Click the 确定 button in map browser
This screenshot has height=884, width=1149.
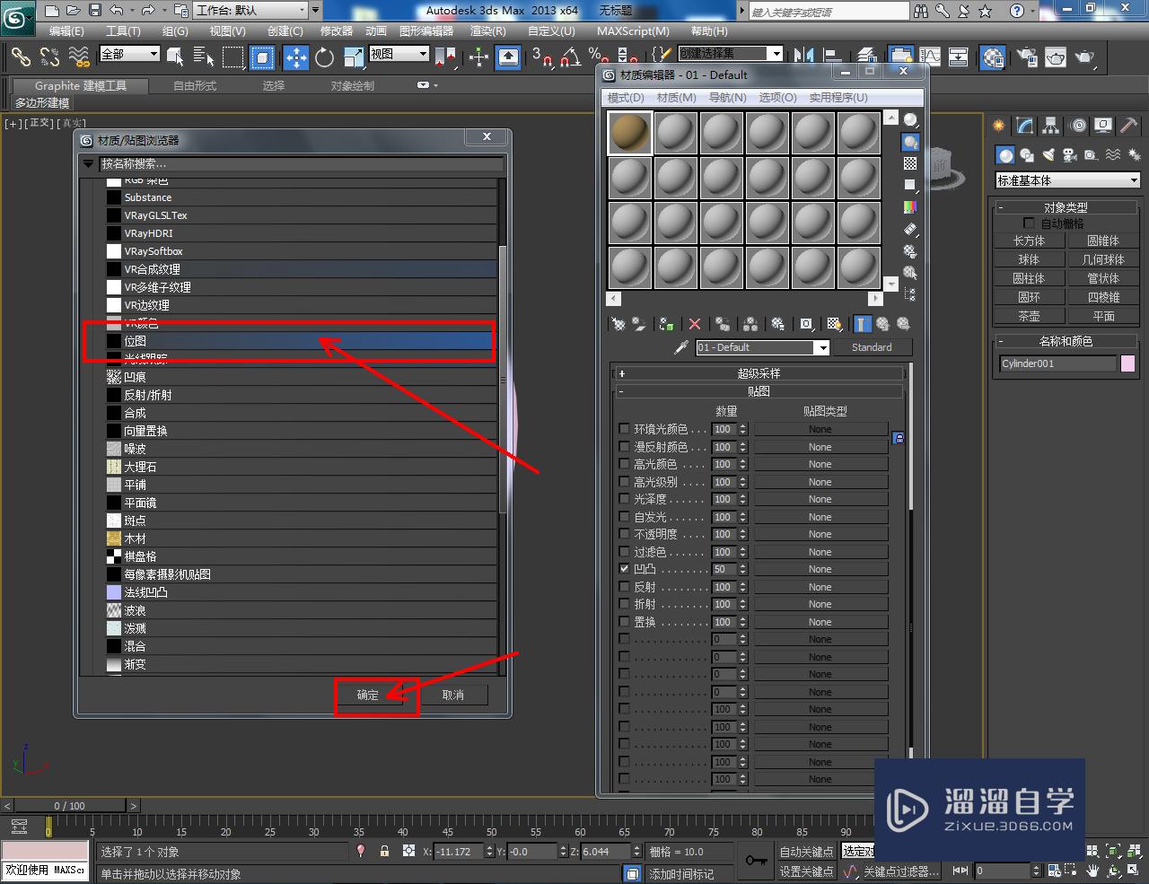point(368,695)
